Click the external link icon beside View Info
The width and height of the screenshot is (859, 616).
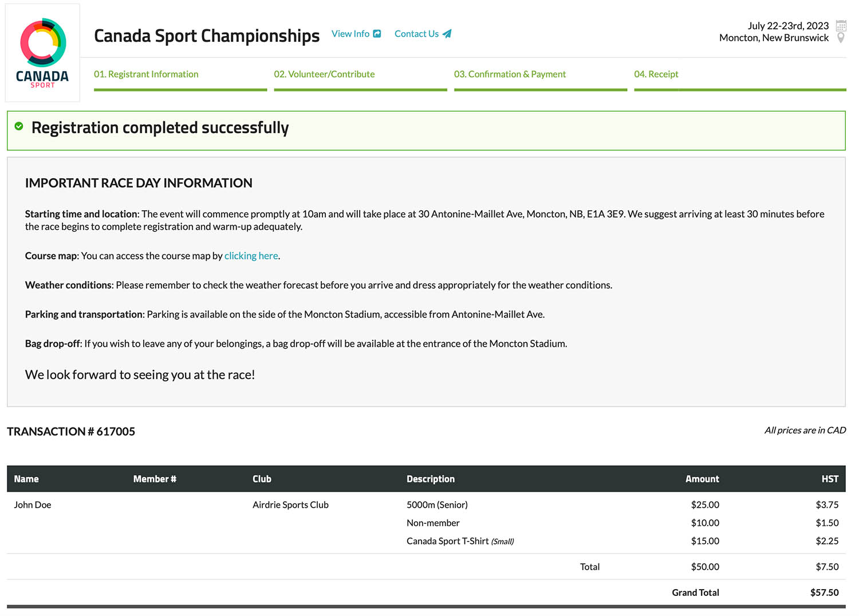coord(377,34)
